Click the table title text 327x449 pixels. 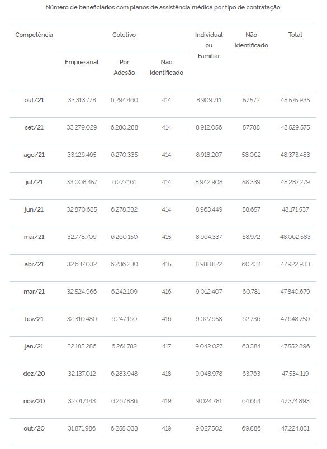coord(163,7)
